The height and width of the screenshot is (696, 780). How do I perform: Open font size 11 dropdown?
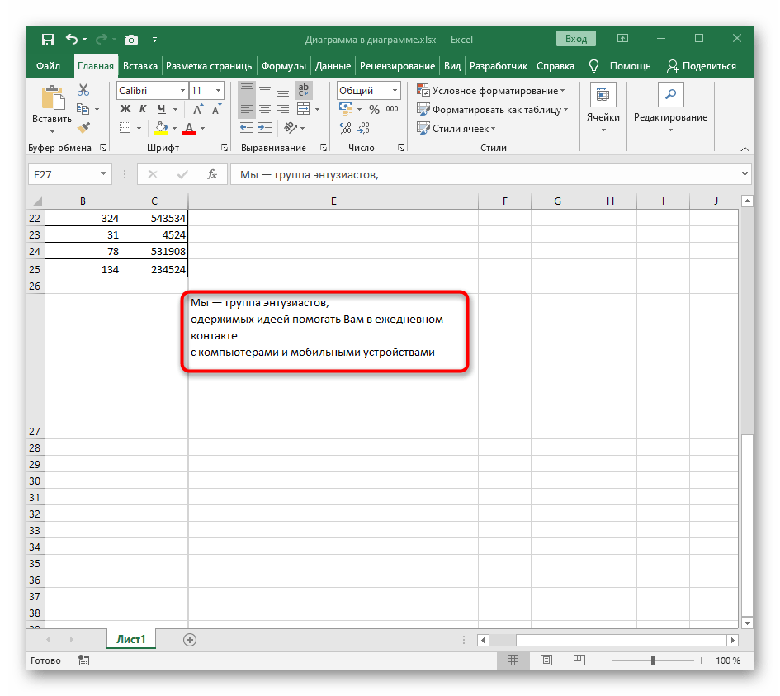[218, 91]
